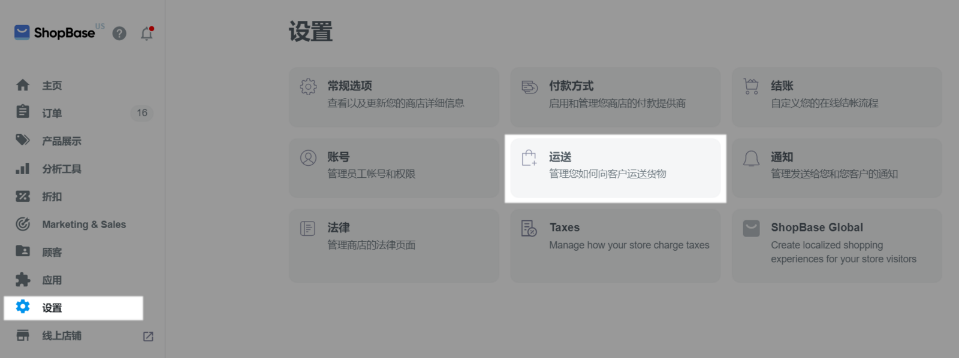Click the external link icon beside 线上店铺
This screenshot has width=959, height=358.
(148, 336)
